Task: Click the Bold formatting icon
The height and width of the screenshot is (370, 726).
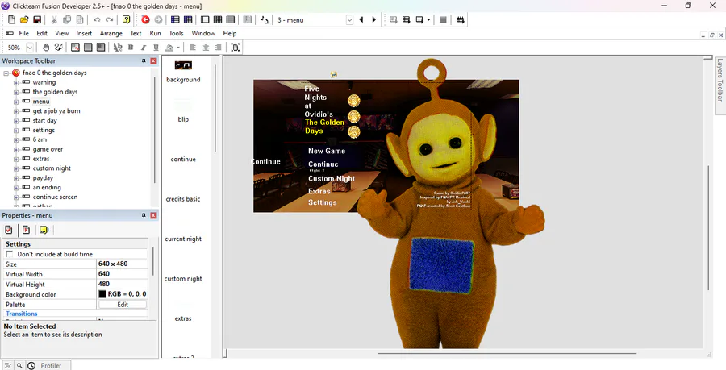Action: pos(131,48)
